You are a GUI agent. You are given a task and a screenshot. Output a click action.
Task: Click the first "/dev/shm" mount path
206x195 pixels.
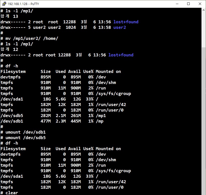(x=106, y=82)
